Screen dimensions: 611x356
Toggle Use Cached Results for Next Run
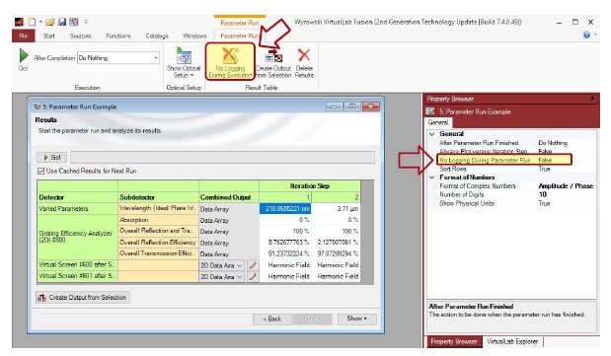[40, 171]
